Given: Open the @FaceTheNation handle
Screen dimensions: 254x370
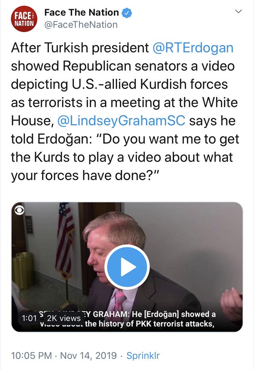Looking at the screenshot, I should 81,25.
